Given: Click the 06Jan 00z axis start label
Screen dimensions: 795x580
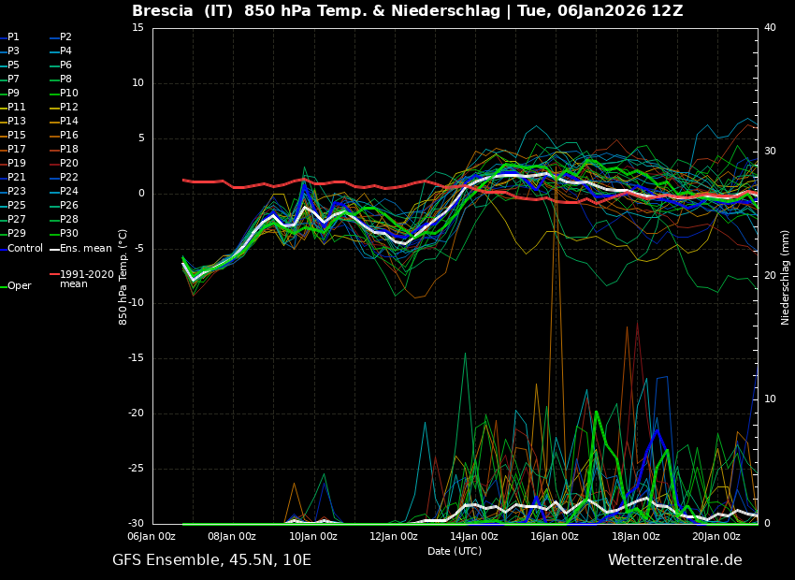Looking at the screenshot, I should coord(152,537).
